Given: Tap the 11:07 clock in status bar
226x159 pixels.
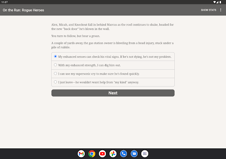Looking at the screenshot, I should tap(4, 2).
